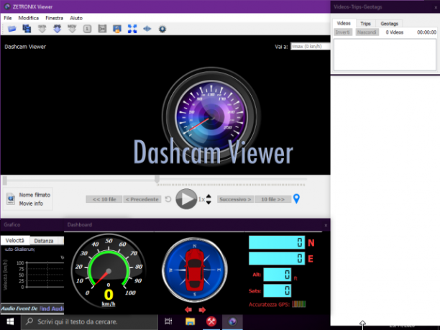
Task: Click '00:00:00' duration text
Action: (x=426, y=32)
